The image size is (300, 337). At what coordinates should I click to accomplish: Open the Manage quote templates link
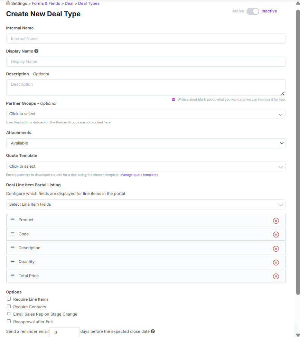point(139,175)
